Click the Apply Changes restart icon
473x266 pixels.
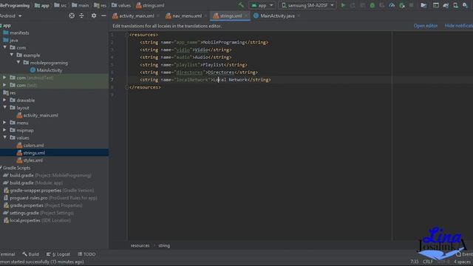[x=353, y=5]
